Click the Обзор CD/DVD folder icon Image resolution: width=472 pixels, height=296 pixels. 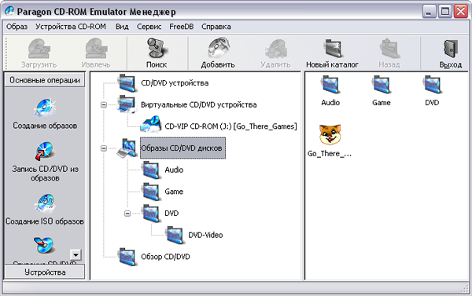point(127,256)
